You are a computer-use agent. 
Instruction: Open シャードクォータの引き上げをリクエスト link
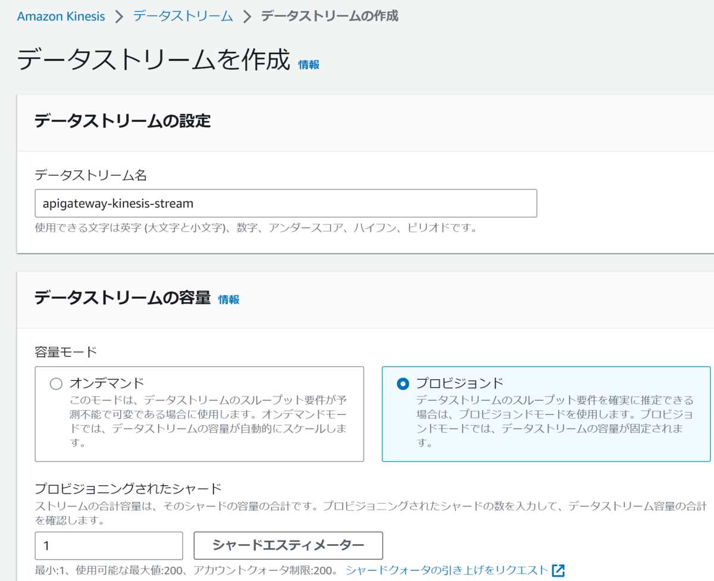446,570
